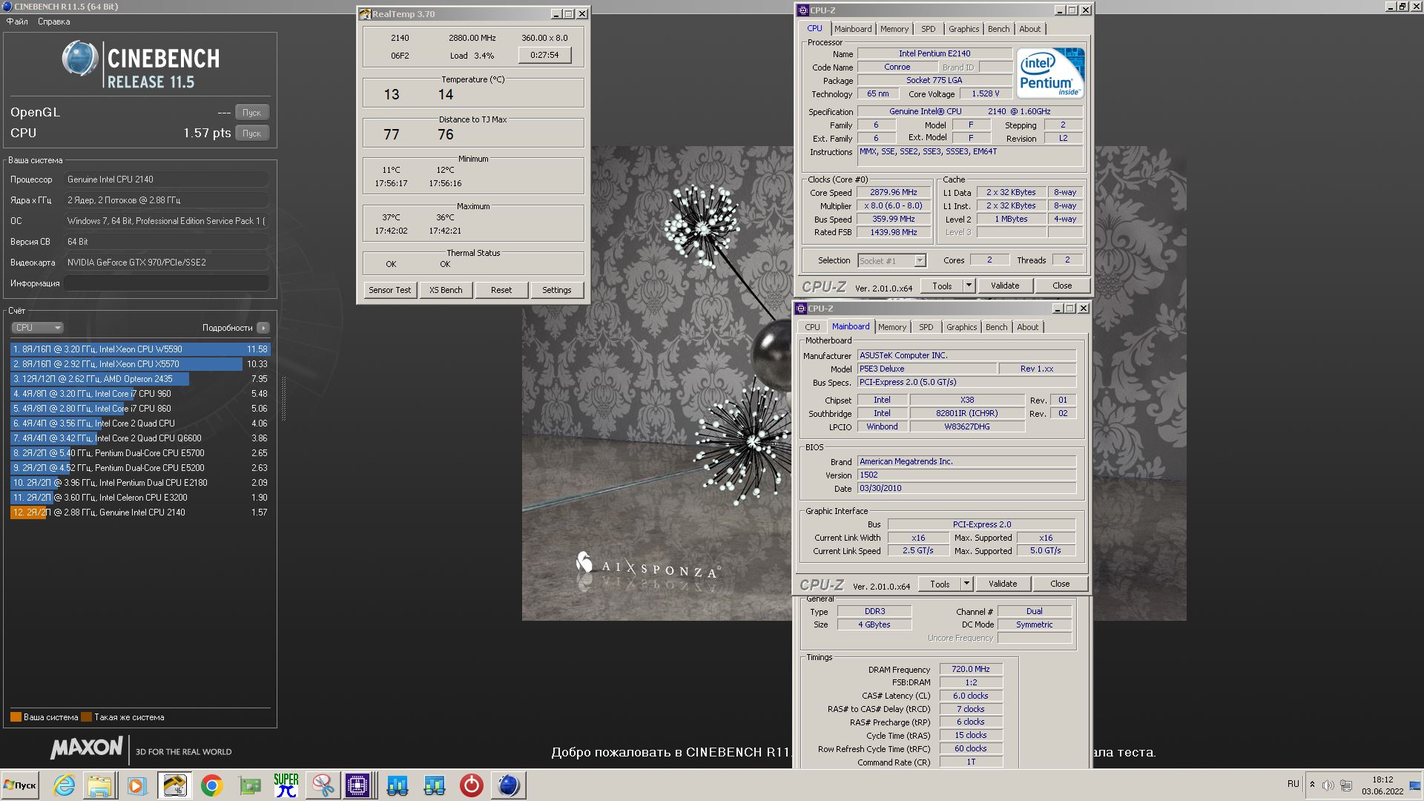Open the first Geekbench taskbar icon

click(x=397, y=785)
